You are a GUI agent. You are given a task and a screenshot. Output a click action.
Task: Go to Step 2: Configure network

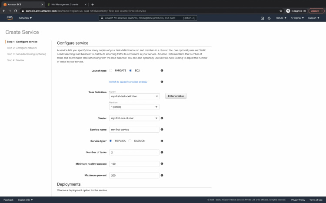[x=22, y=48]
